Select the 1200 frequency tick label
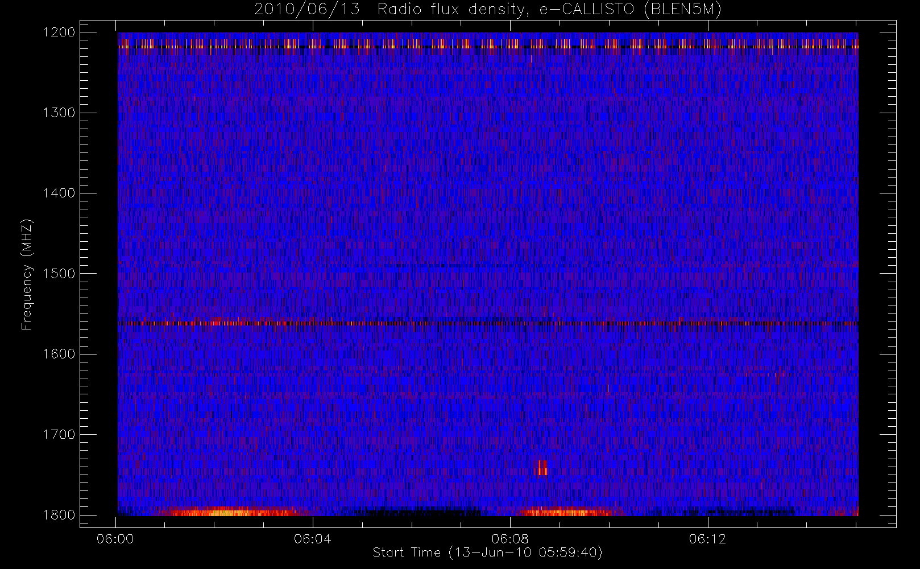920x569 pixels. coord(59,32)
